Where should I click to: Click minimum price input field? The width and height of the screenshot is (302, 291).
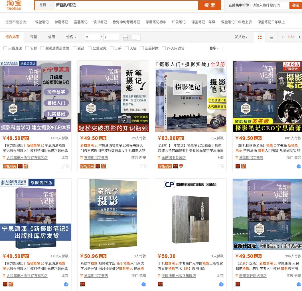click(x=92, y=37)
